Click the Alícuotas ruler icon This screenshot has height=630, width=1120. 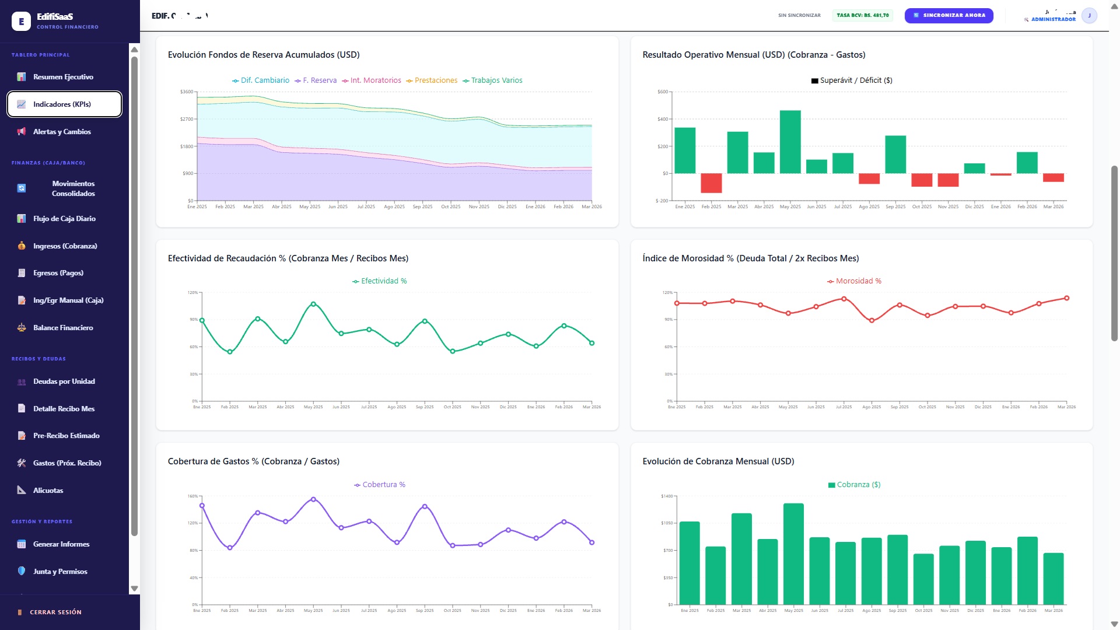pyautogui.click(x=22, y=491)
